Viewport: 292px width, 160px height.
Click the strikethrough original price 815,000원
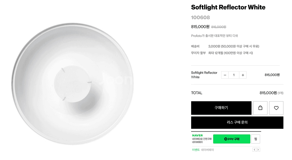(x=218, y=27)
